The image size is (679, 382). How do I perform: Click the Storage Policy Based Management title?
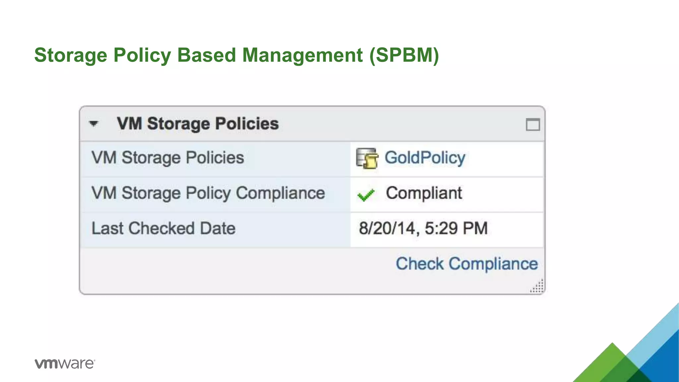pos(237,55)
